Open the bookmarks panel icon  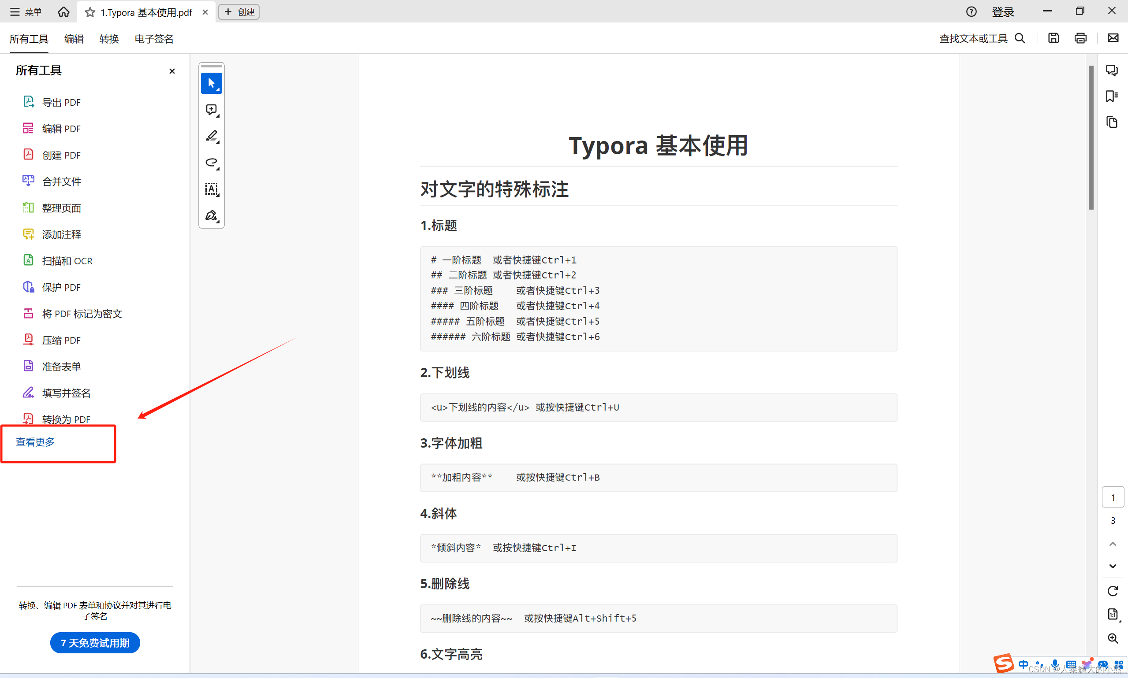click(x=1112, y=96)
